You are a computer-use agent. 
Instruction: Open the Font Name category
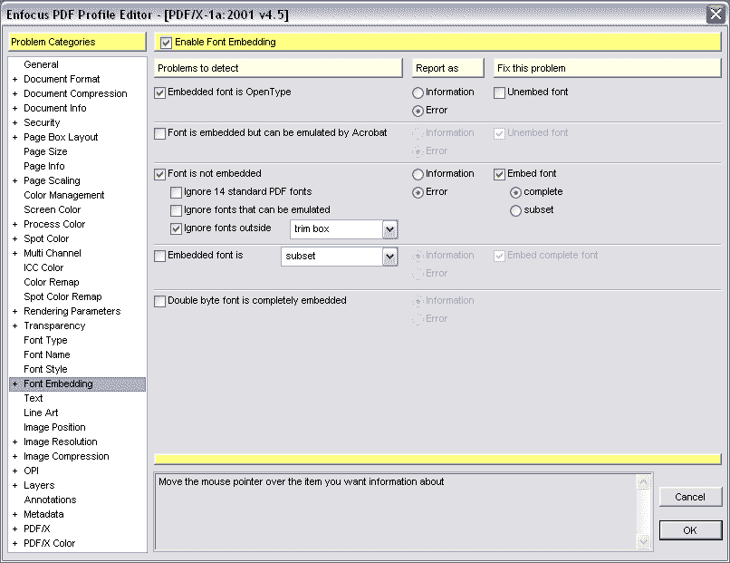click(x=46, y=354)
